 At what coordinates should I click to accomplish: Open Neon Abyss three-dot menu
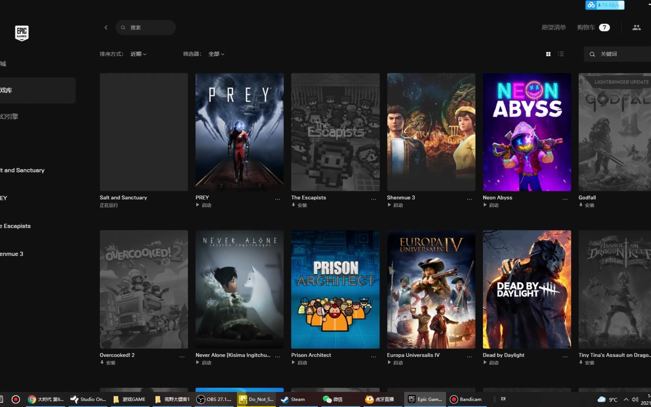pos(565,199)
